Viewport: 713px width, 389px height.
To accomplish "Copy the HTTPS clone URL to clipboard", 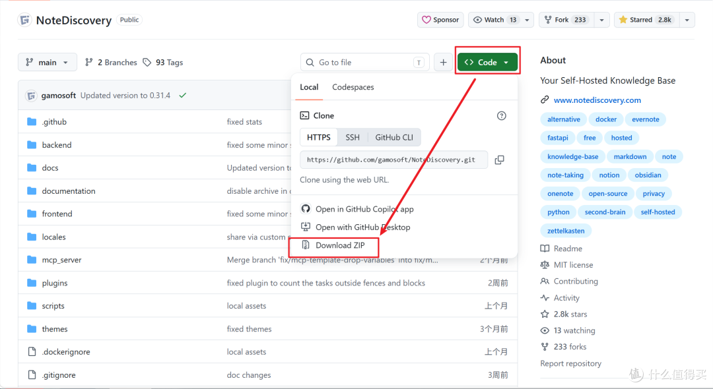I will tap(499, 160).
